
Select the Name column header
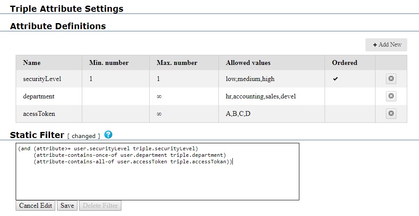pos(32,63)
